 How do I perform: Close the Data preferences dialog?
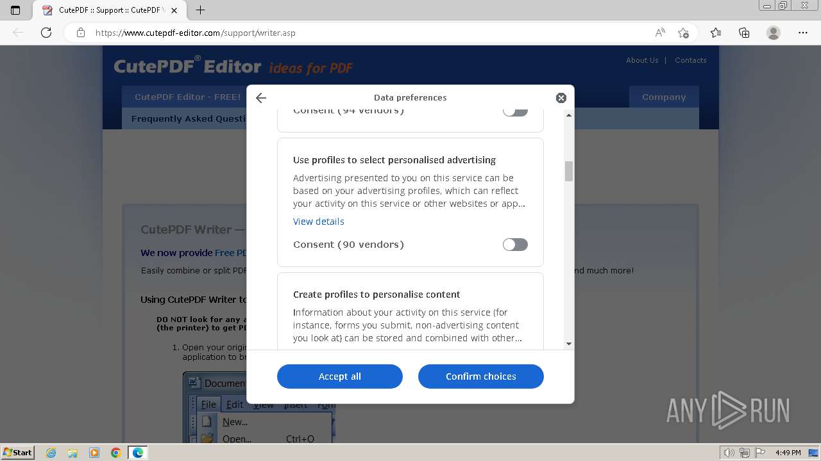point(561,98)
